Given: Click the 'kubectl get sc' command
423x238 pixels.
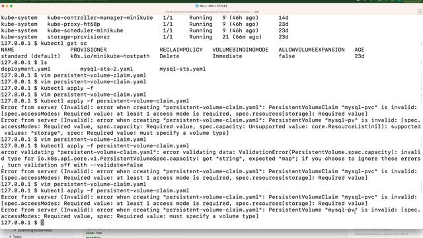Looking at the screenshot, I should 63,44.
